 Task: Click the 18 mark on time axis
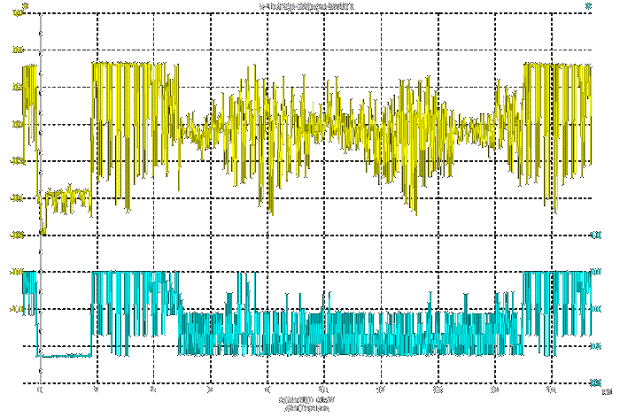click(x=551, y=390)
